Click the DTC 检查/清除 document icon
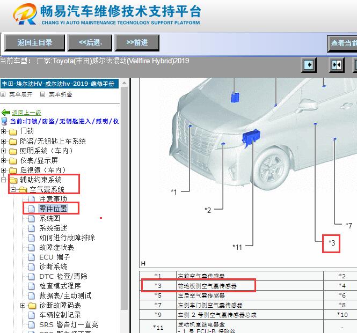 (32, 277)
